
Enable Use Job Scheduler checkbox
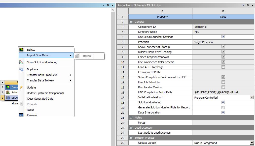point(223,82)
